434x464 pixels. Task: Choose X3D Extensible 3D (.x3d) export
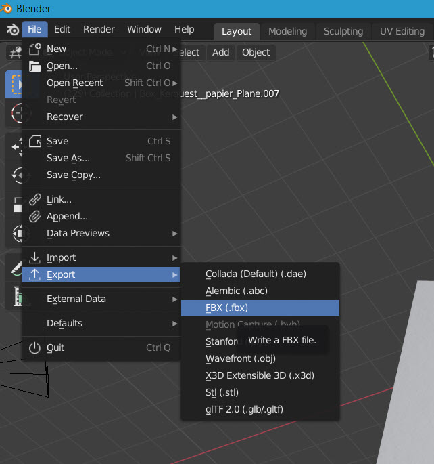coord(260,375)
